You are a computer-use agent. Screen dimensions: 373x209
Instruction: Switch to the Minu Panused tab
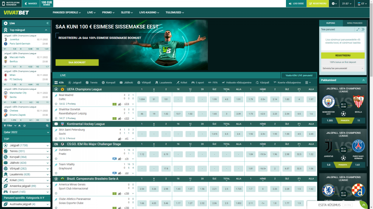pyautogui.click(x=354, y=23)
